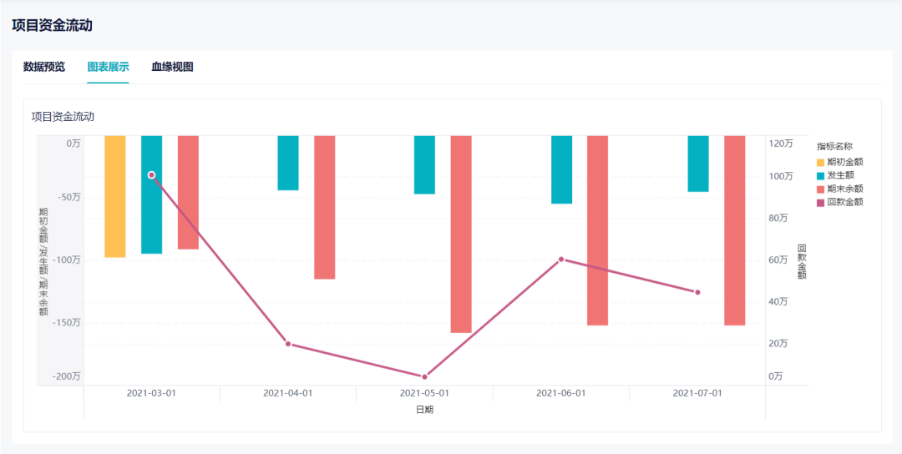Select the 图表展示 tab
Image resolution: width=902 pixels, height=454 pixels.
[108, 67]
